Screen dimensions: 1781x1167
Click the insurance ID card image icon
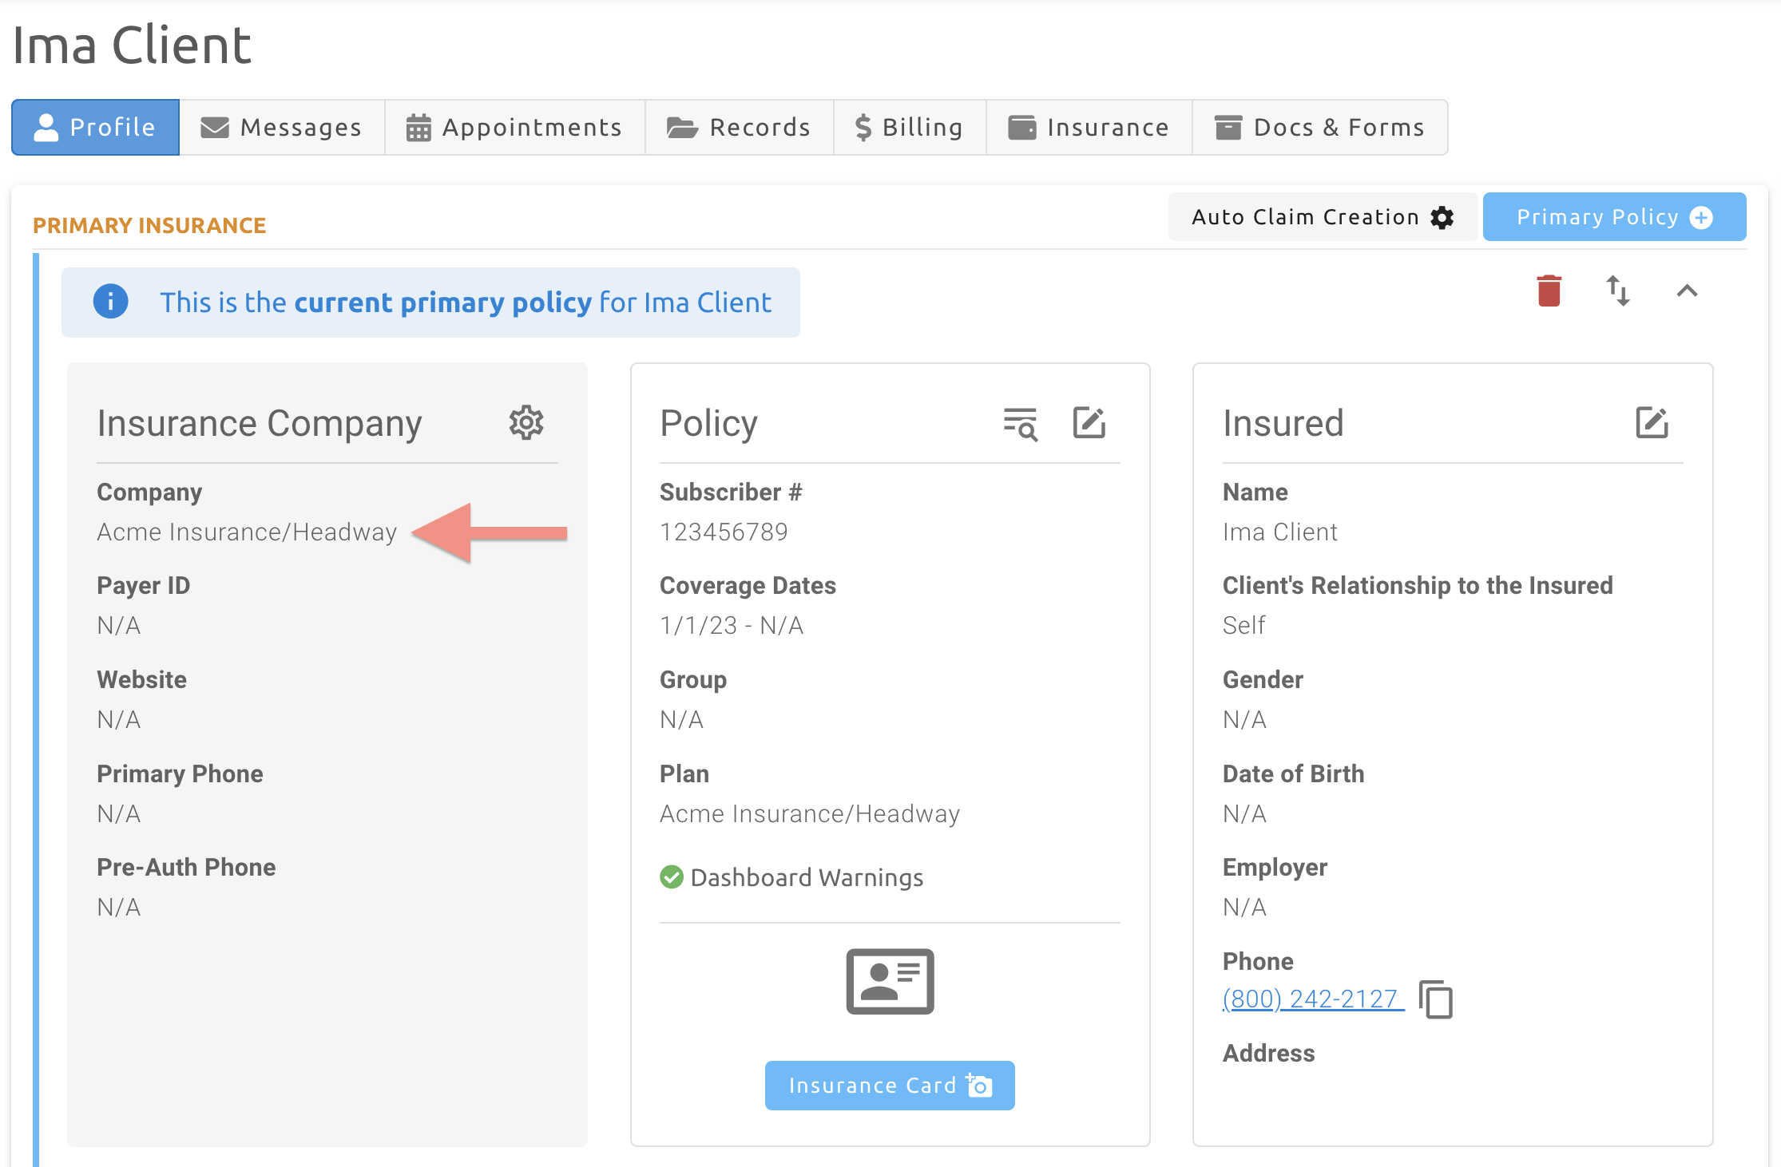[x=890, y=981]
